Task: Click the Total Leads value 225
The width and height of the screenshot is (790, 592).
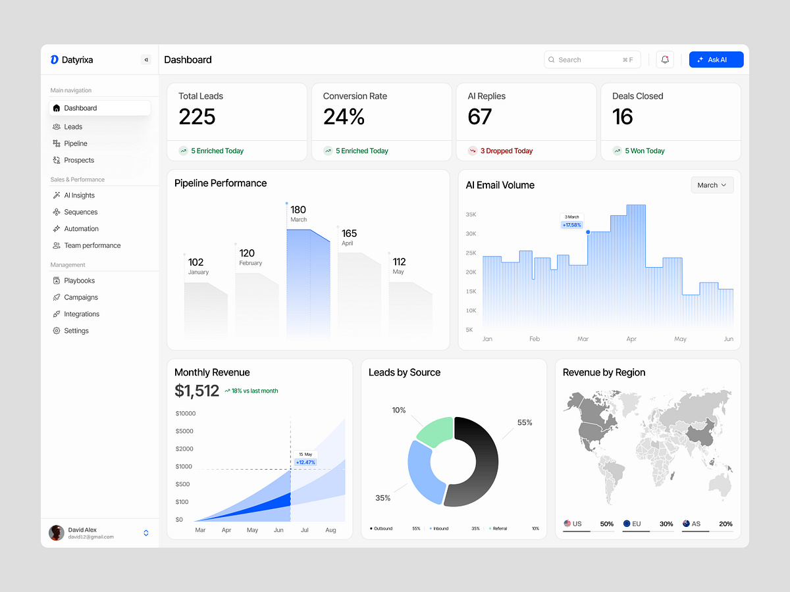Action: [x=197, y=117]
